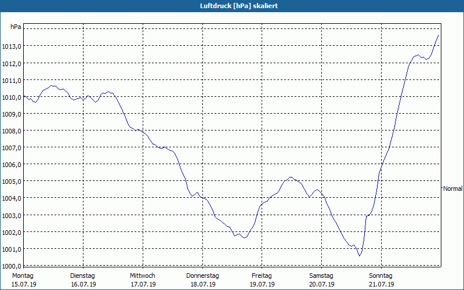Click the 1003,0 axis value
Viewport: 464px width, 290px height.
pyautogui.click(x=12, y=215)
